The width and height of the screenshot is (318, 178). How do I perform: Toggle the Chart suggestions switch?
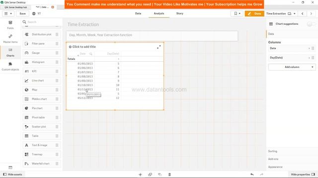[x=311, y=24]
